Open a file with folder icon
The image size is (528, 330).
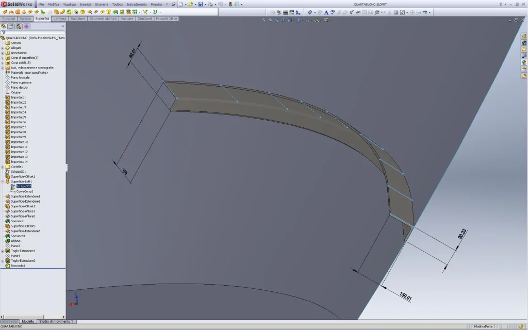pos(191,4)
